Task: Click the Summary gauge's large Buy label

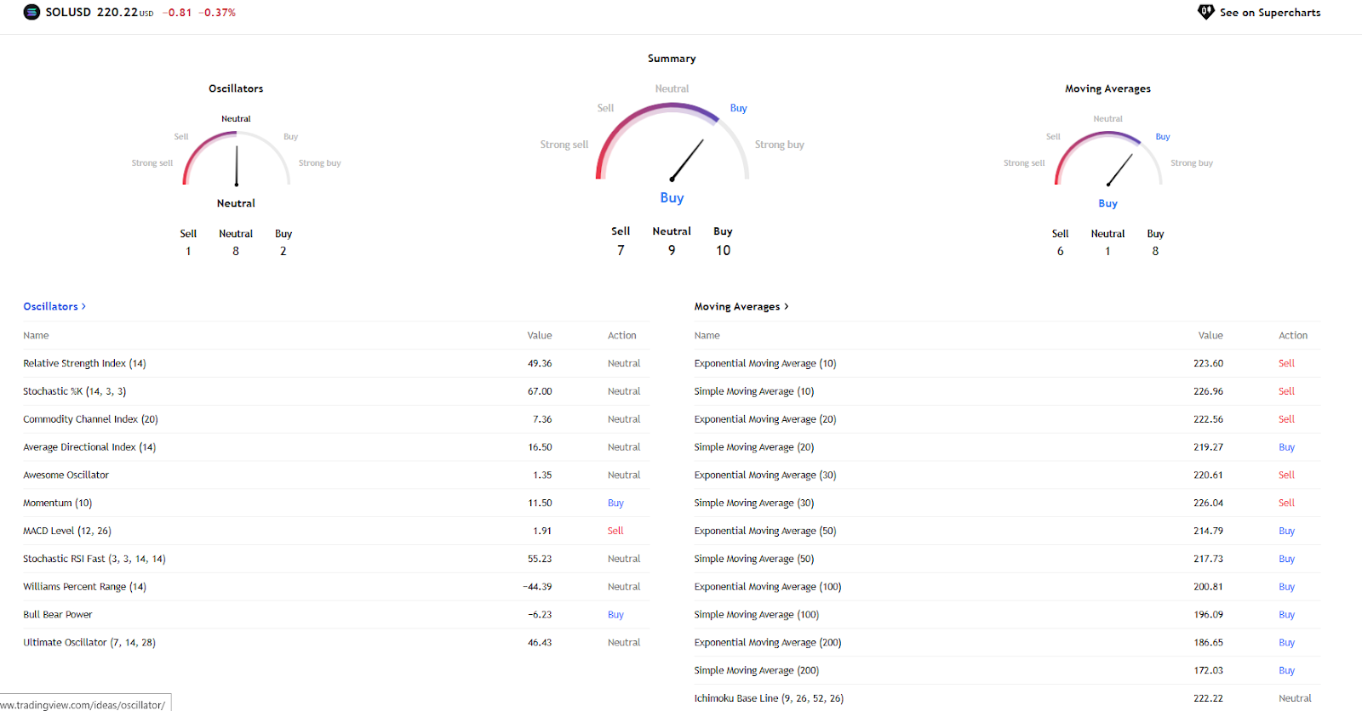Action: pyautogui.click(x=672, y=197)
